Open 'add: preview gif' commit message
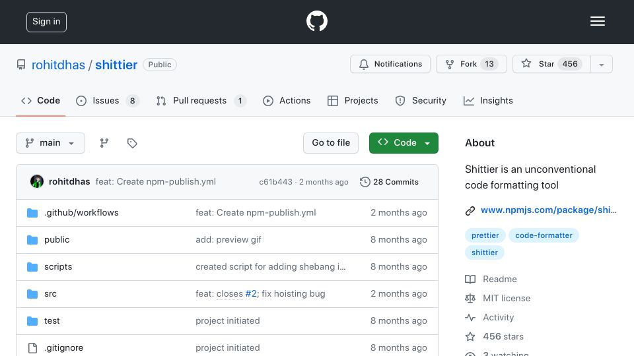 (229, 240)
